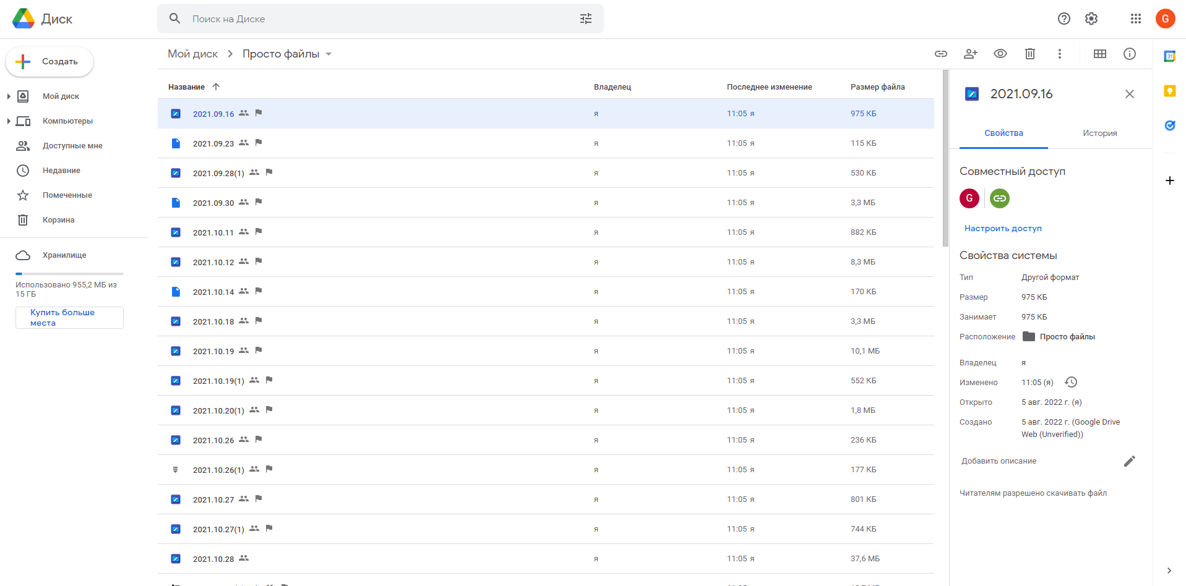This screenshot has height=586, width=1186.
Task: Click the Share add-person icon
Action: pyautogui.click(x=971, y=54)
